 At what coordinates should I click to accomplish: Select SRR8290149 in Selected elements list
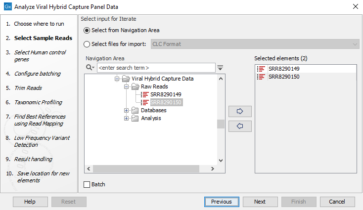click(x=284, y=69)
